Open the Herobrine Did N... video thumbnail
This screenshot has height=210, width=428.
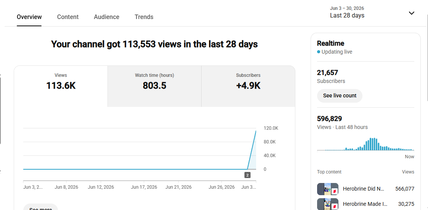click(x=327, y=189)
